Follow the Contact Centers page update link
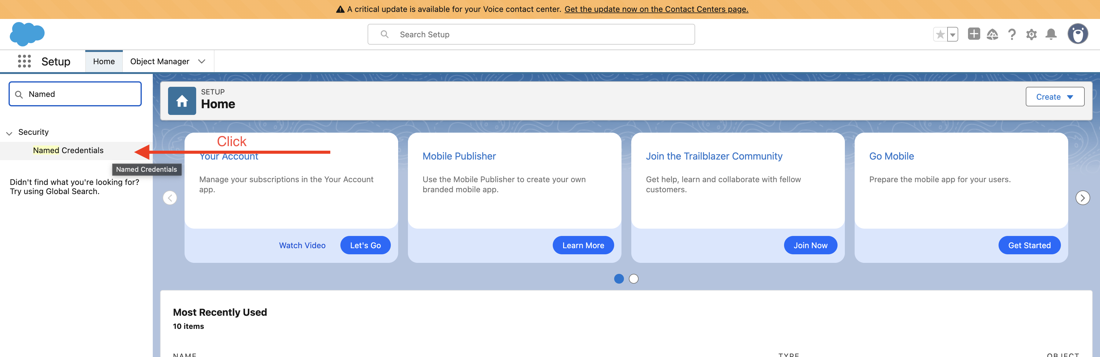The height and width of the screenshot is (357, 1100). coord(656,9)
